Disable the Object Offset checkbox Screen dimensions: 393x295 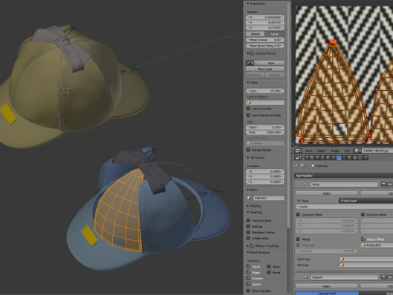(363, 239)
